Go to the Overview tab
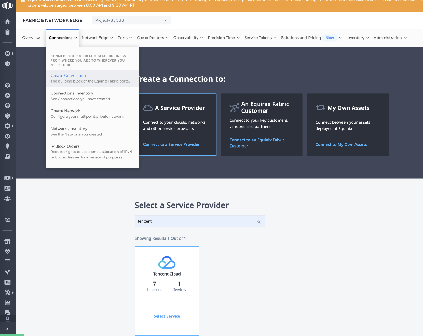 [31, 38]
